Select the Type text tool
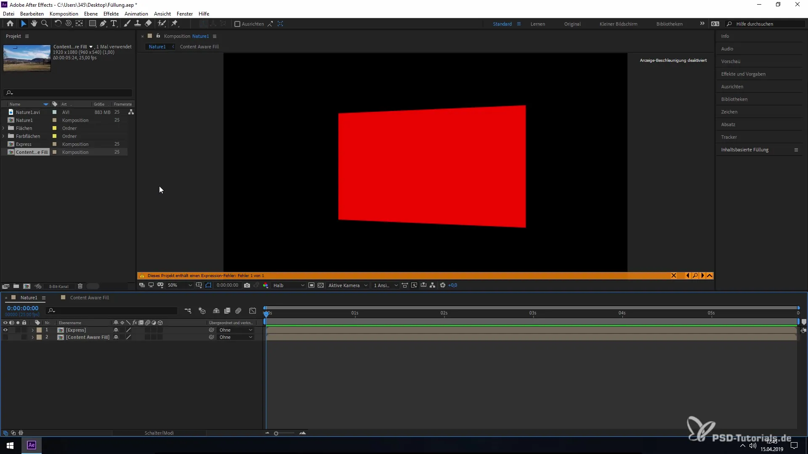 click(114, 24)
